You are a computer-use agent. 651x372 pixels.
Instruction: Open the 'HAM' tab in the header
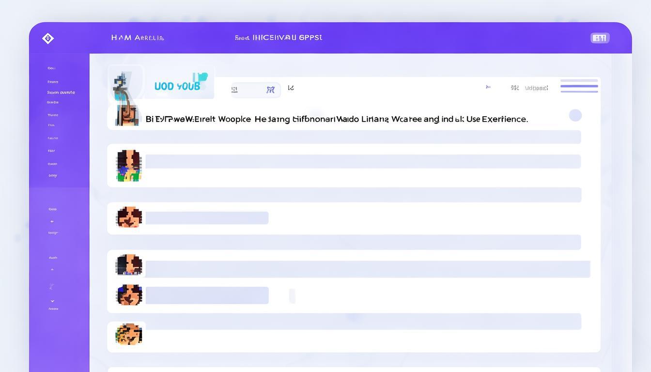point(137,38)
